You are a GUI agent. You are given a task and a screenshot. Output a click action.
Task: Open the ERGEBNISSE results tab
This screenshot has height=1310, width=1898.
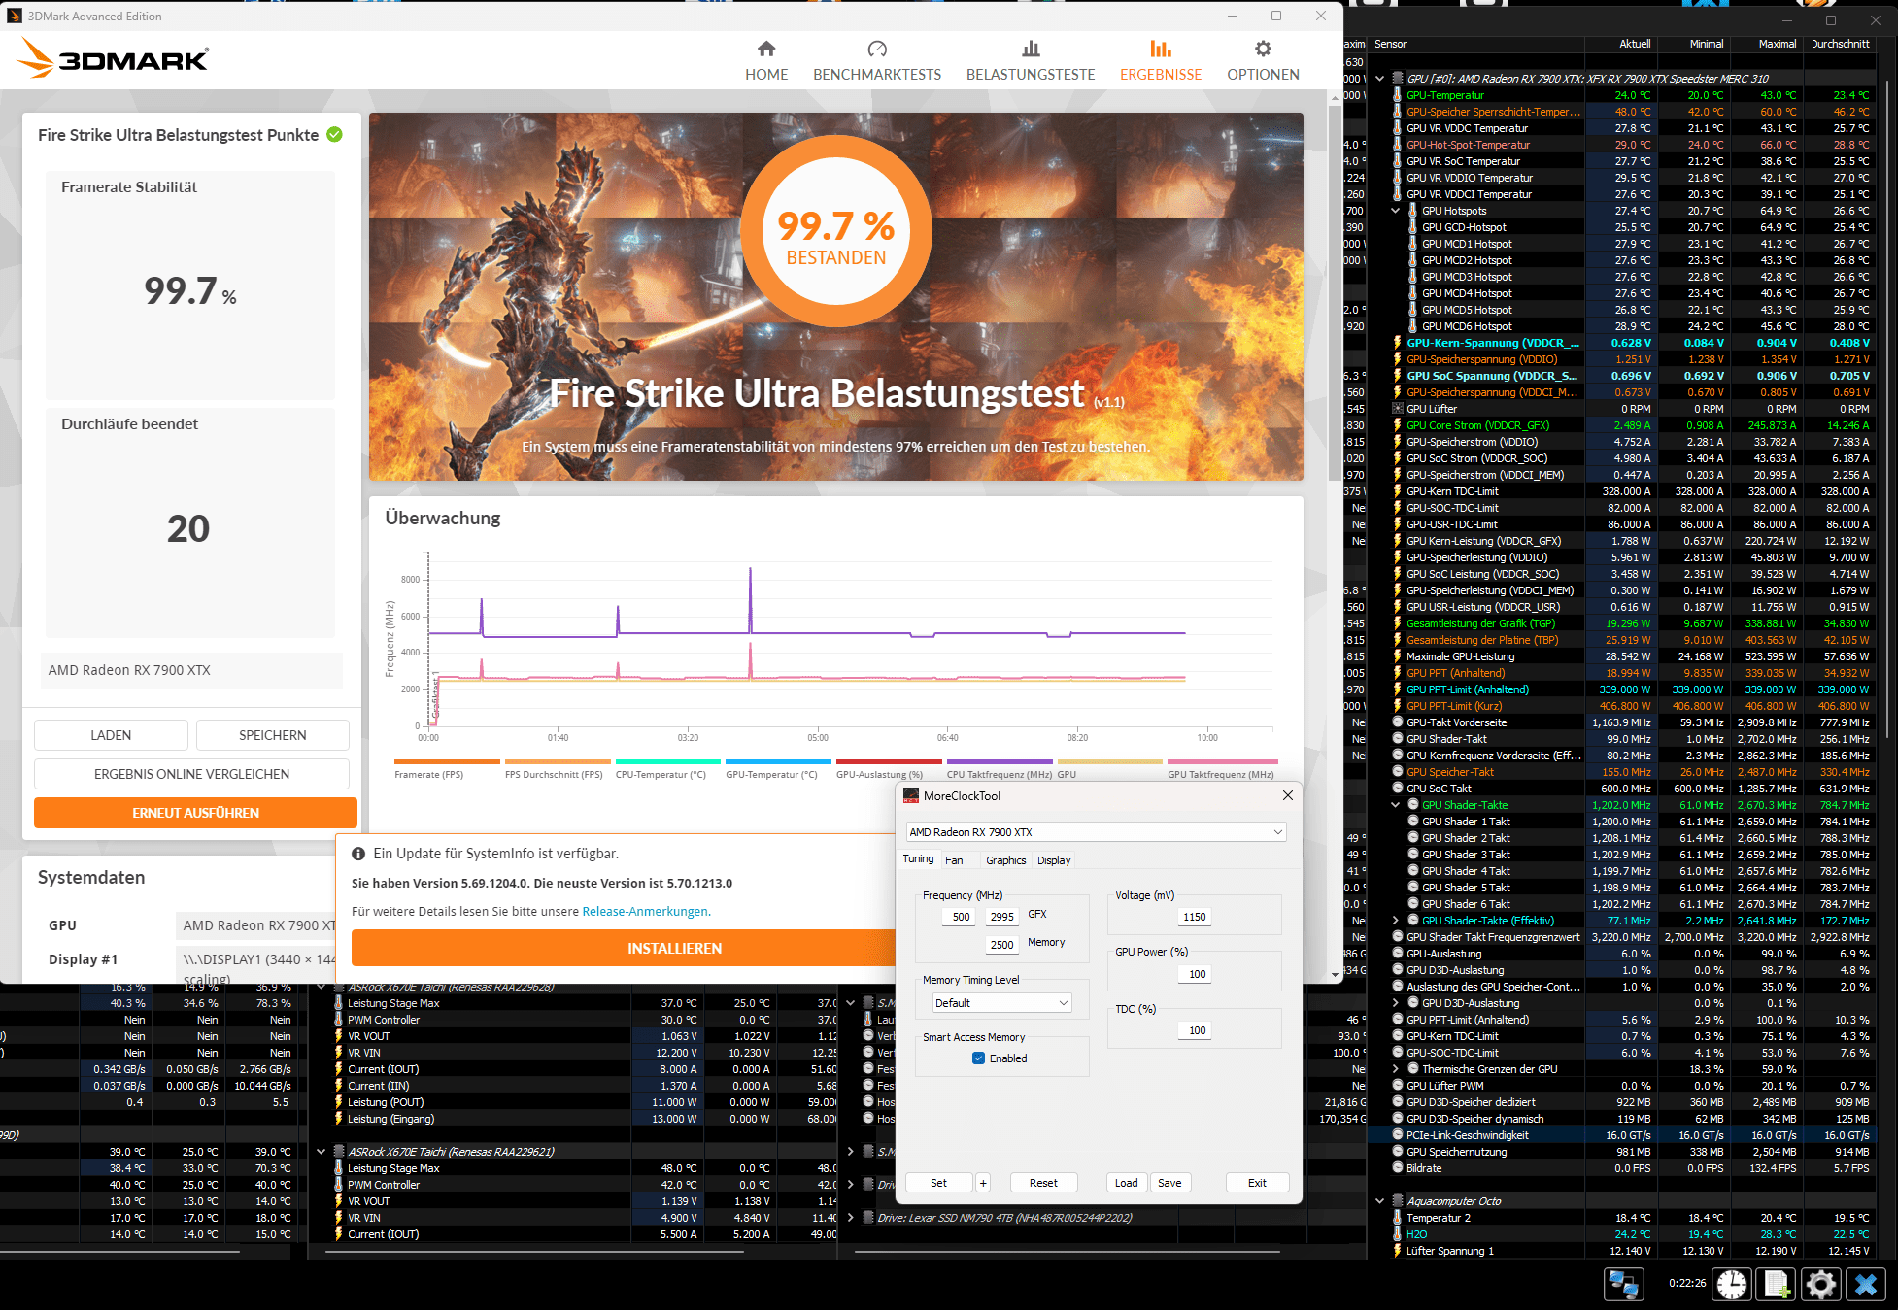coord(1161,60)
